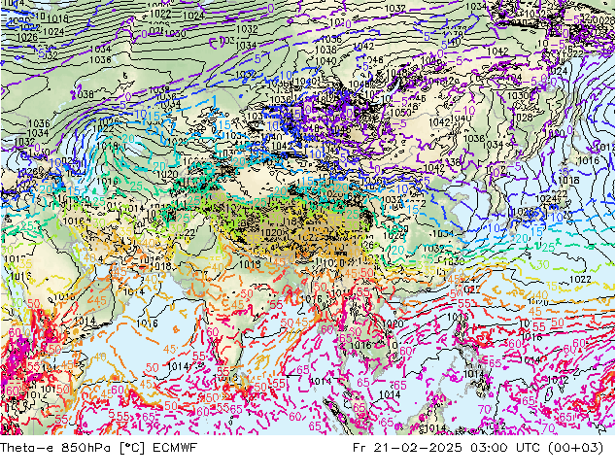The image size is (616, 476).
Task: Click the "Theta-e 850hPa" caption text
Action: click(56, 447)
